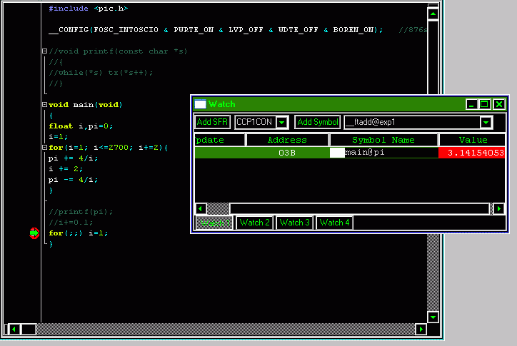Click the Add SFR button
Screen dimensions: 517x346
(x=212, y=122)
